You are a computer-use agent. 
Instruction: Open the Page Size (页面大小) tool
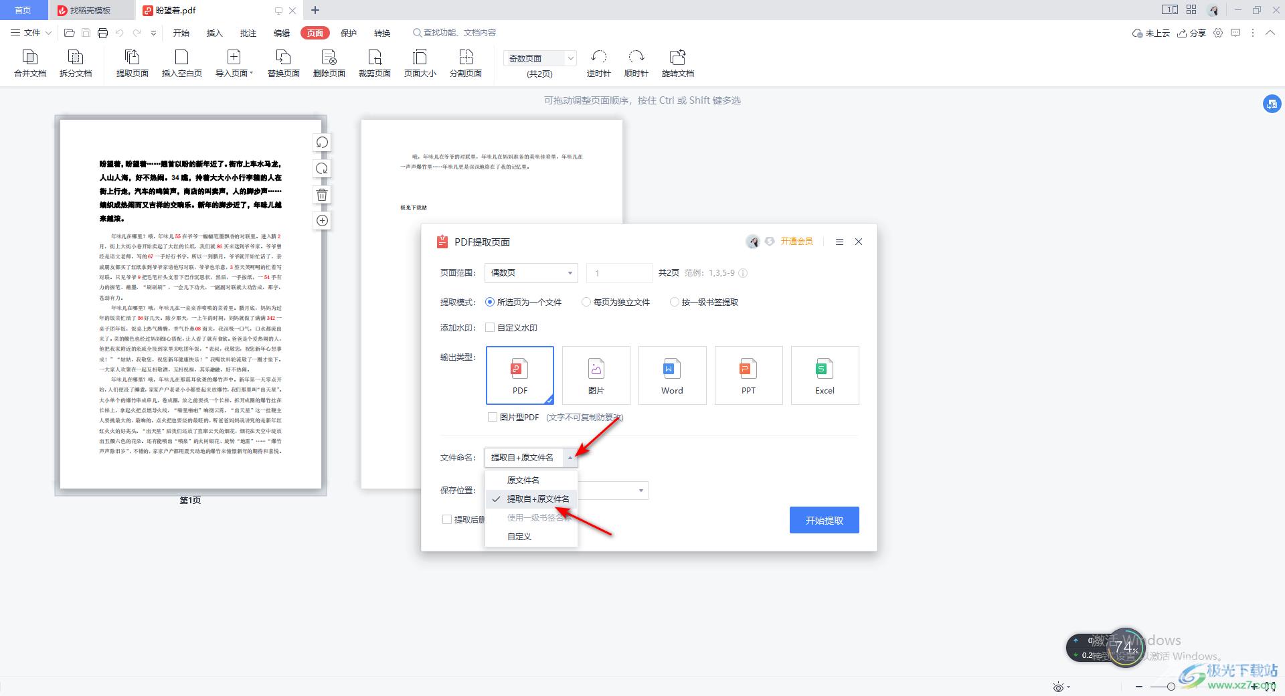(420, 64)
